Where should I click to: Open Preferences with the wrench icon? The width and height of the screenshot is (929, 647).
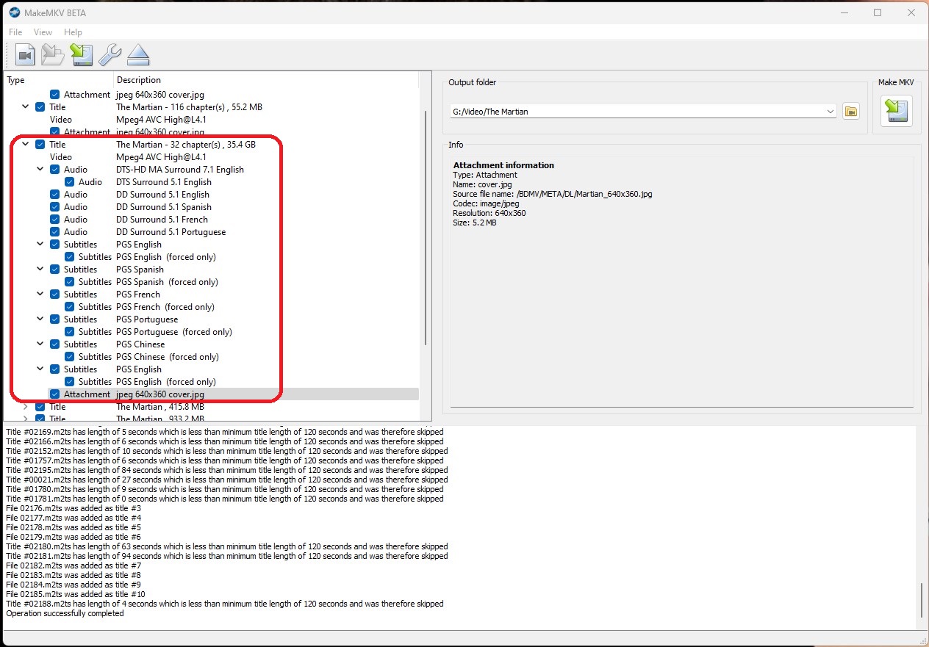pos(110,54)
